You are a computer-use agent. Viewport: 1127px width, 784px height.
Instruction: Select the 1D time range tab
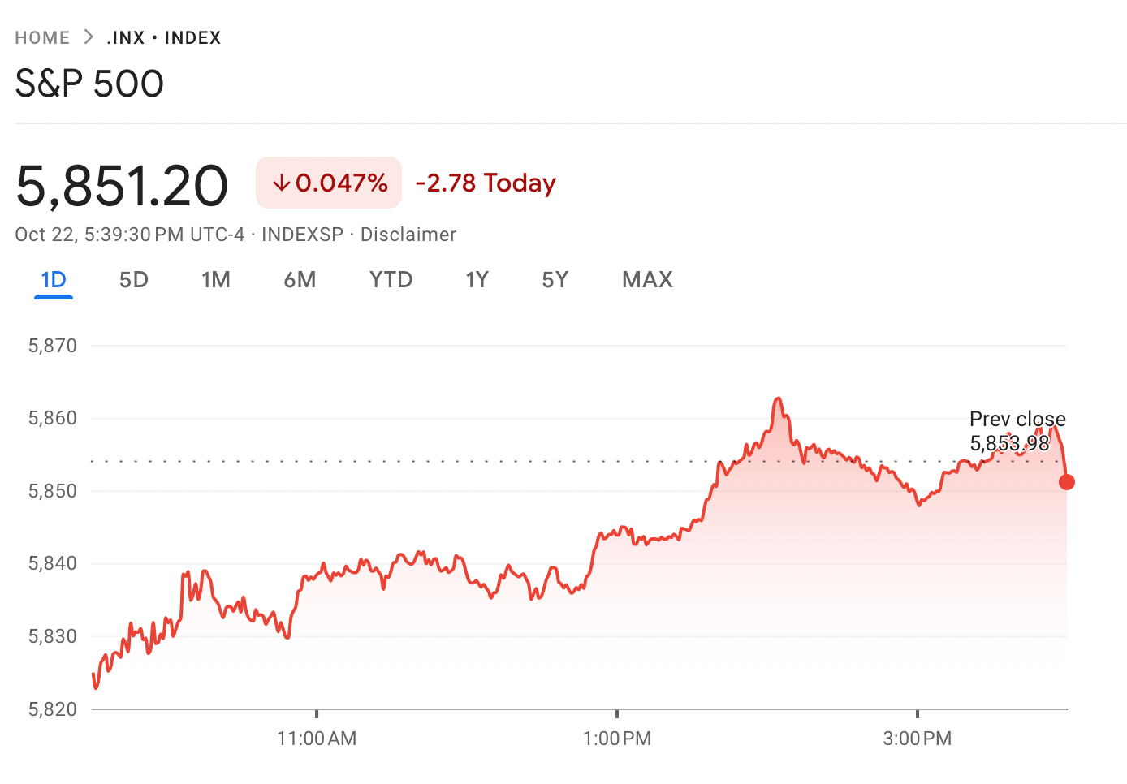54,280
